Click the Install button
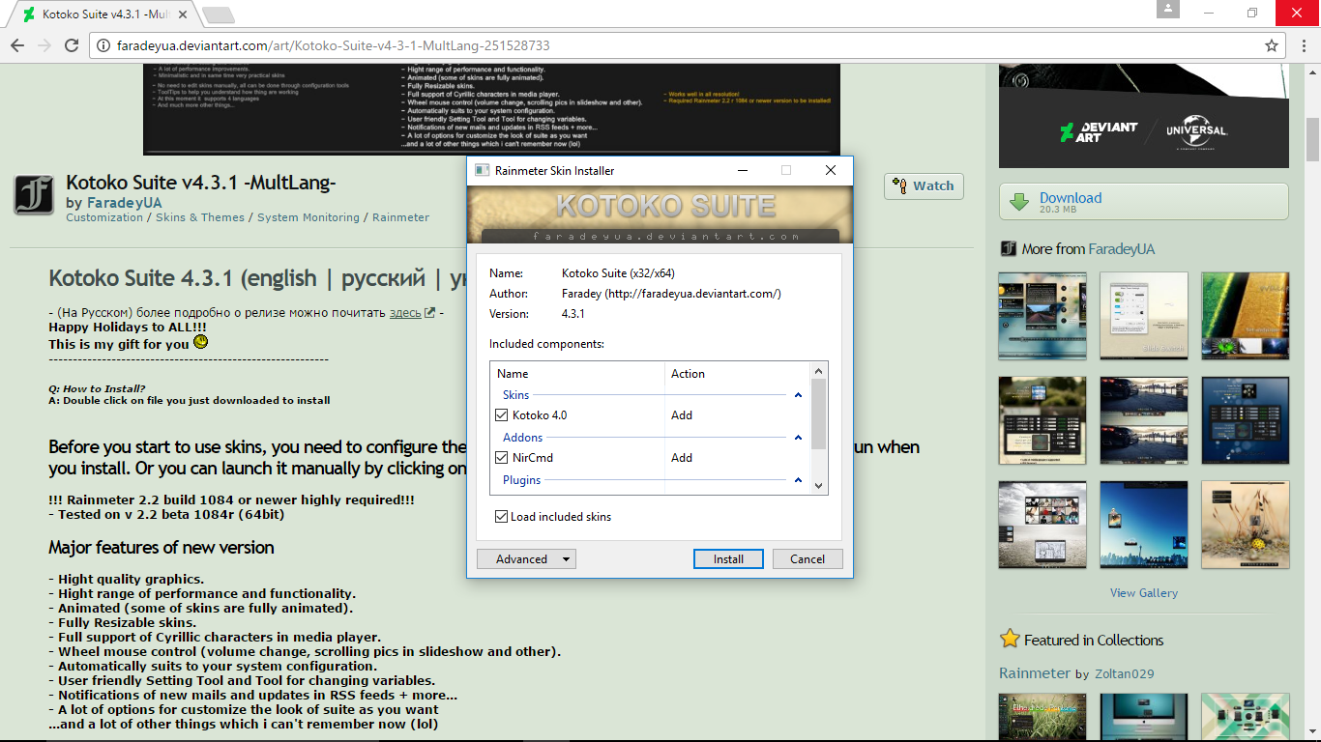 [728, 558]
